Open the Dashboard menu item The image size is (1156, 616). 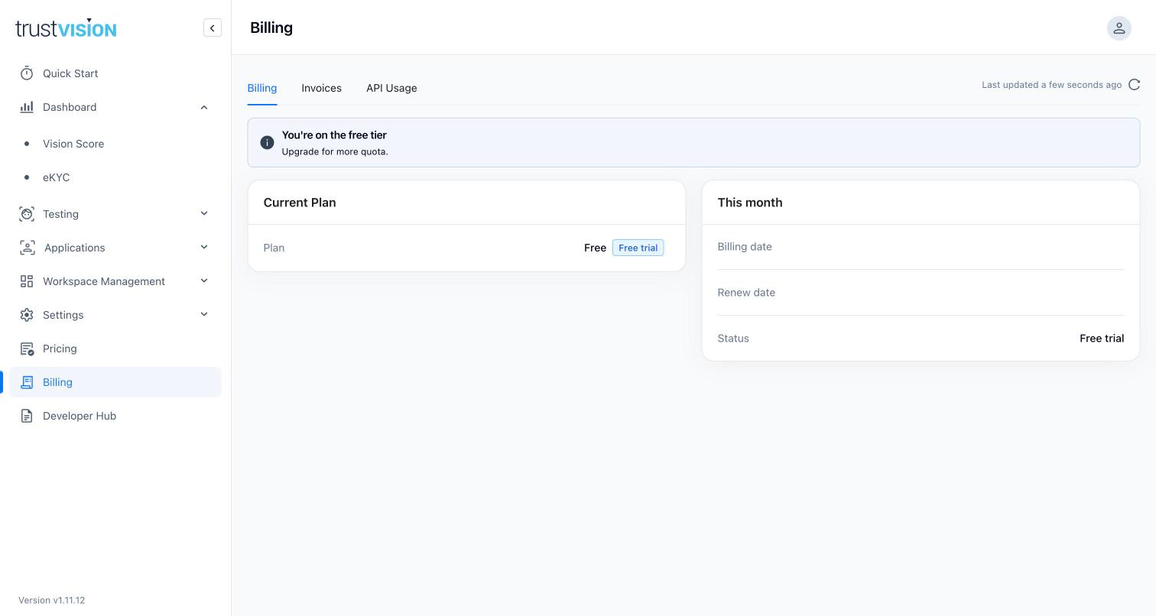tap(115, 107)
